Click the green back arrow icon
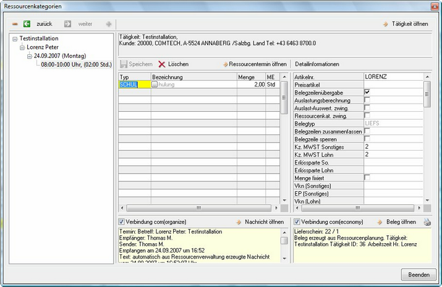The image size is (442, 287). [27, 24]
